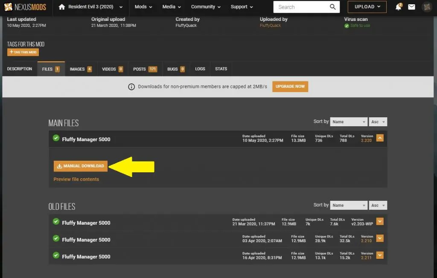Switch to the Posts tab
Viewport: 437px width, 278px height.
click(x=145, y=69)
